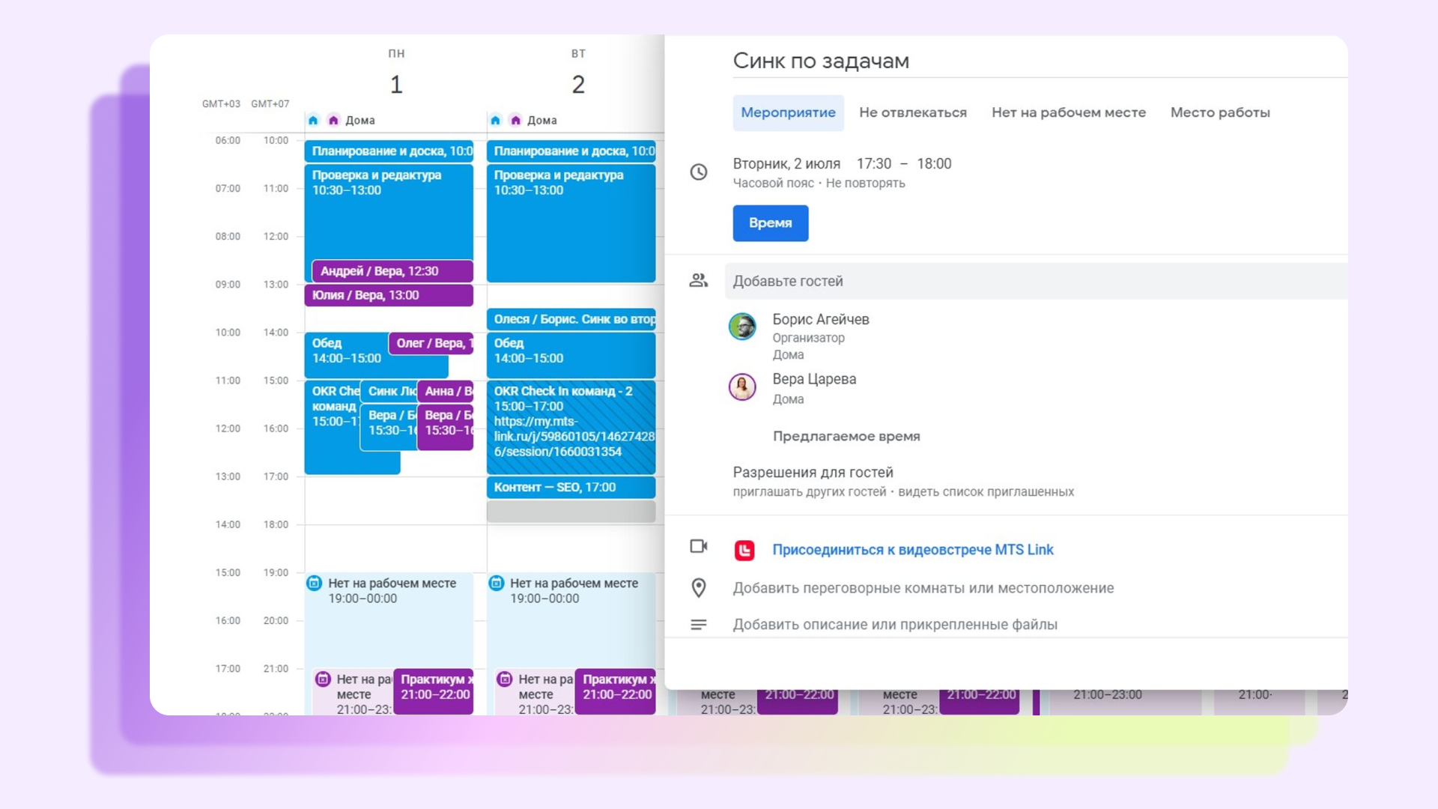The height and width of the screenshot is (809, 1438).
Task: Add meeting rooms or location
Action: pyautogui.click(x=923, y=588)
